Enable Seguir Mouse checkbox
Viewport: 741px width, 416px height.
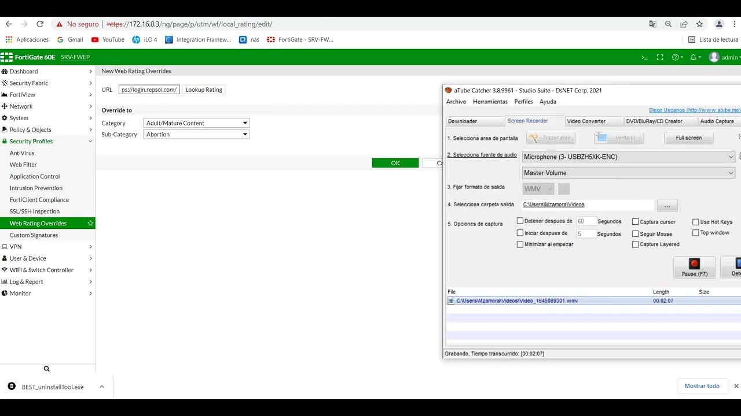point(635,233)
